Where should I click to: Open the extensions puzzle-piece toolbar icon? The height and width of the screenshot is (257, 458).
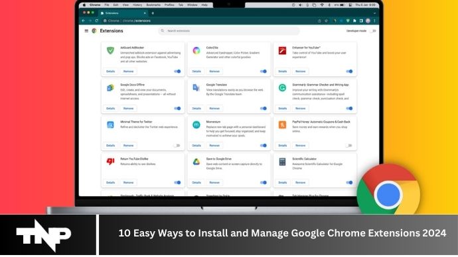(x=354, y=21)
